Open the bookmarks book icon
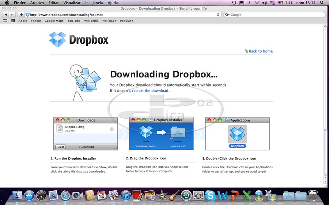Screen dimensions: 329x205 point(5,21)
